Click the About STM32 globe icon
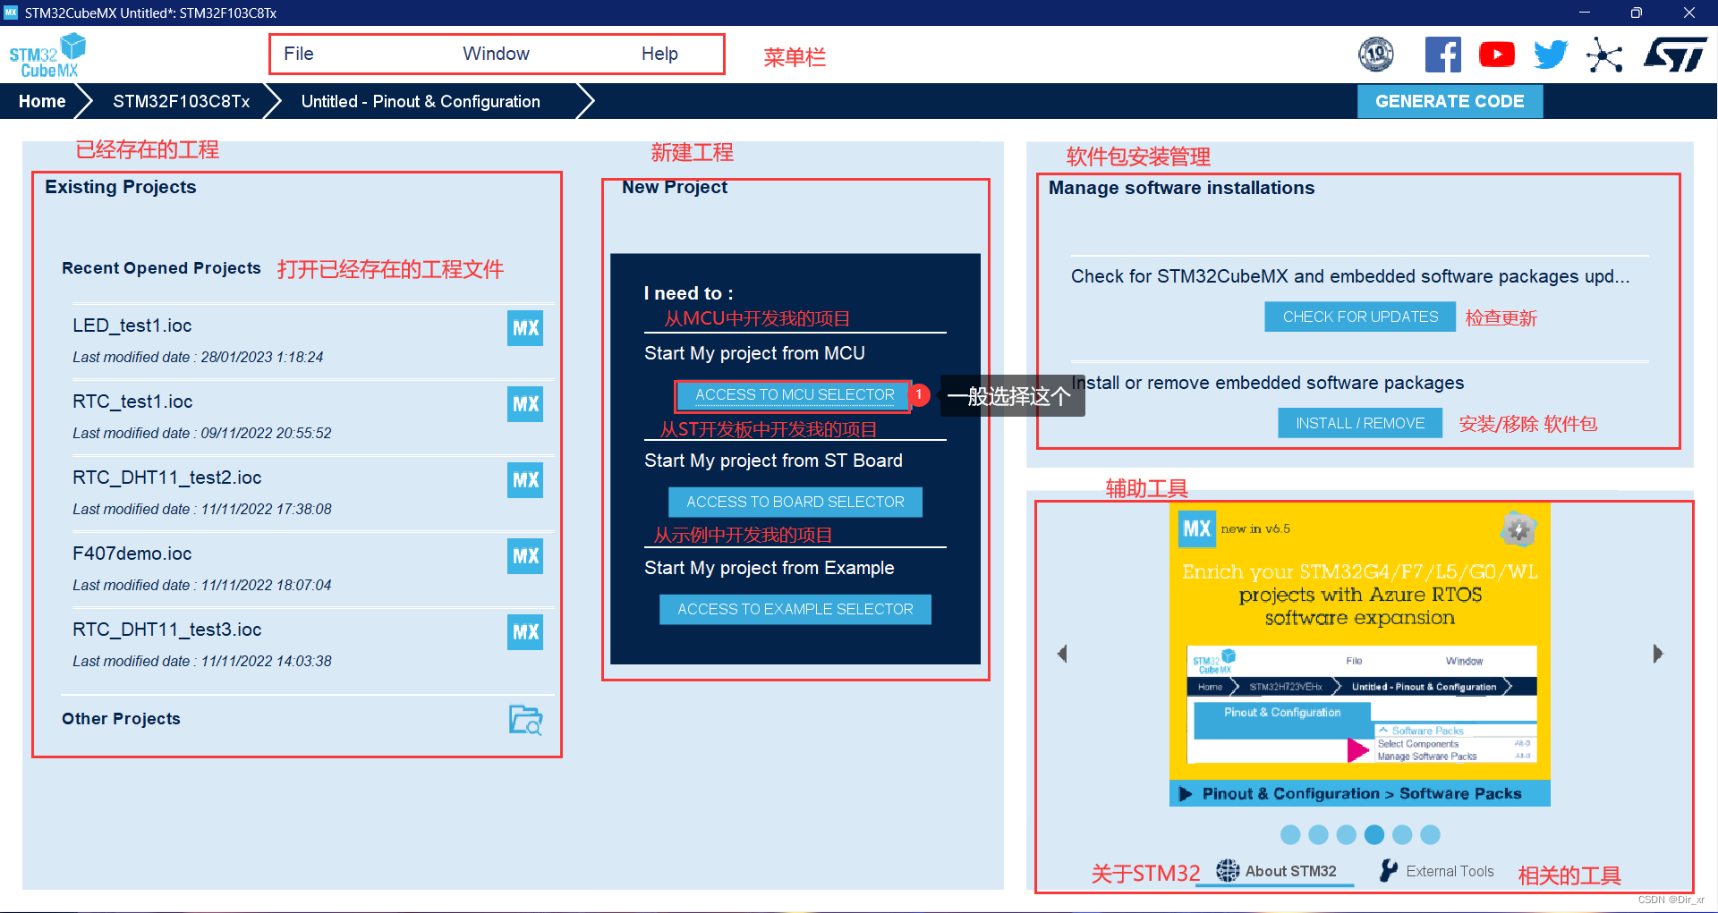 coord(1228,870)
